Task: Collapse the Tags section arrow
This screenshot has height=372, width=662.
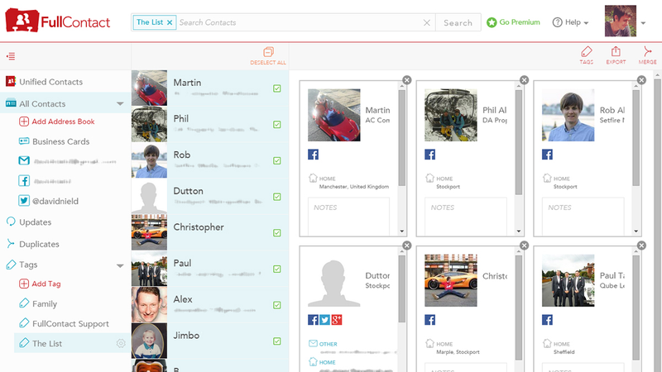Action: [120, 265]
